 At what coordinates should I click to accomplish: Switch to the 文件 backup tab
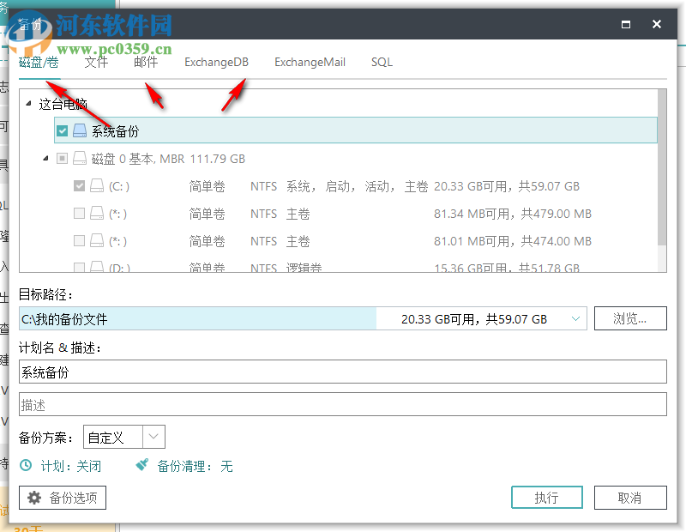coord(96,62)
